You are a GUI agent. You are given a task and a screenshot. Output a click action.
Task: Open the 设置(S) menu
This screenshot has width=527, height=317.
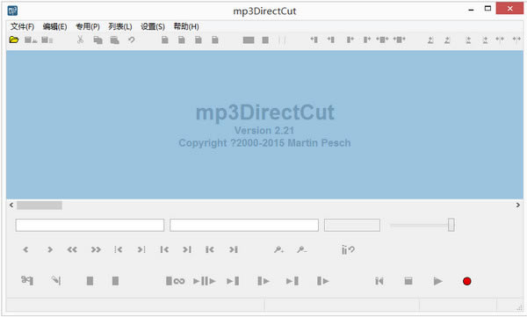click(x=153, y=26)
